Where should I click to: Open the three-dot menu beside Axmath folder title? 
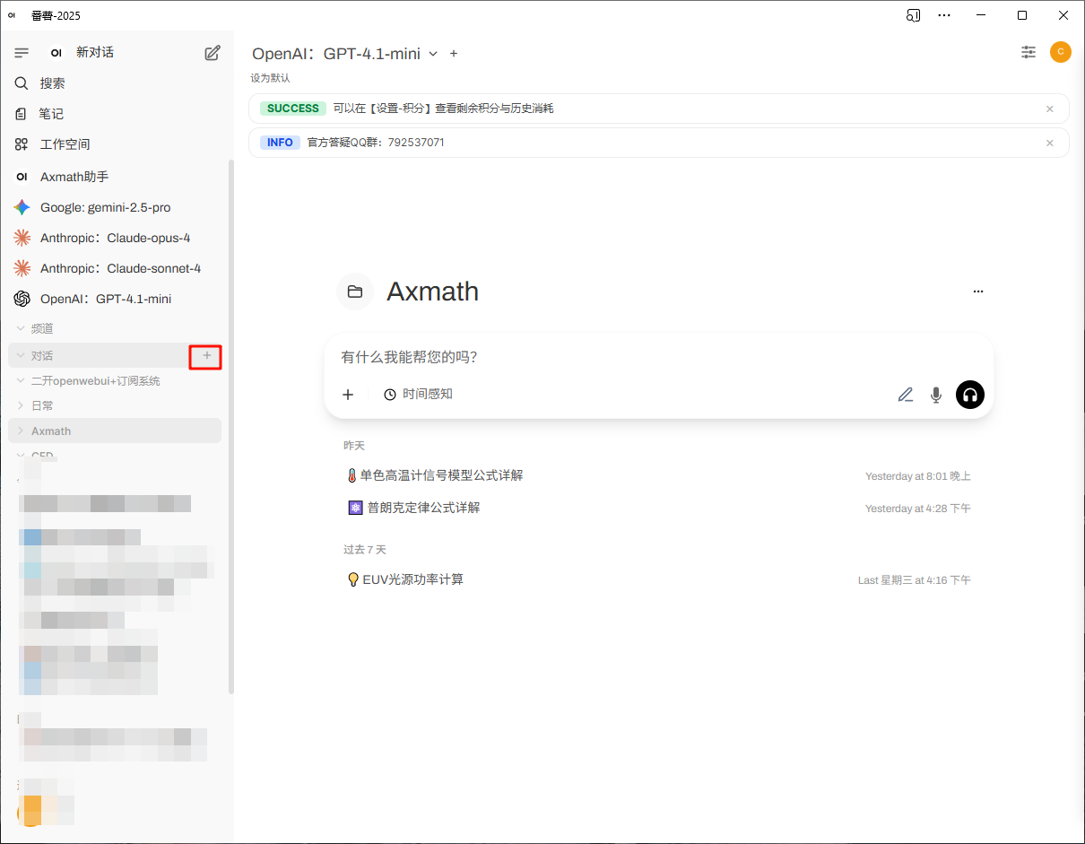pos(977,291)
